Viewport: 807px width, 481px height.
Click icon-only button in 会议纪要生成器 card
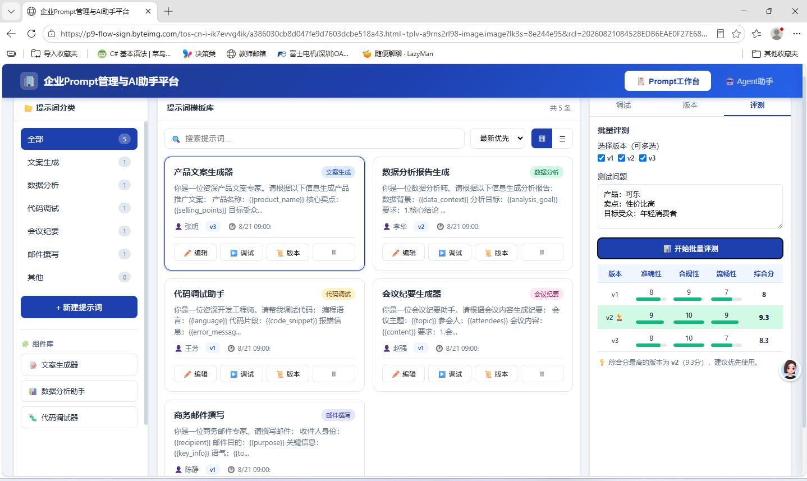coord(542,374)
